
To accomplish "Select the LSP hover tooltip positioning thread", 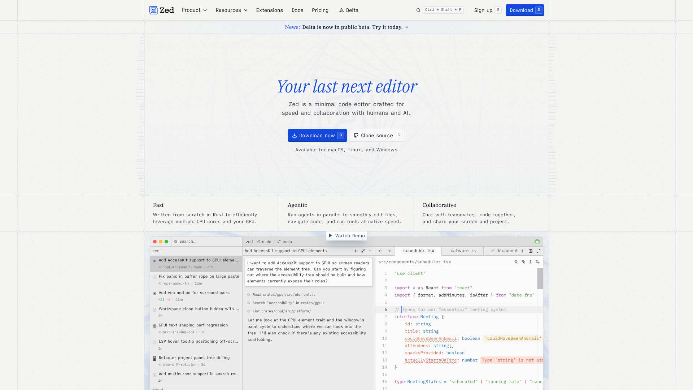I will click(x=196, y=345).
